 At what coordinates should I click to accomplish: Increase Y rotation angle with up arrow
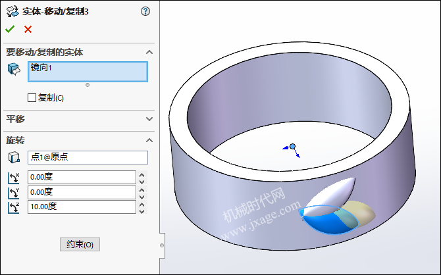142,189
